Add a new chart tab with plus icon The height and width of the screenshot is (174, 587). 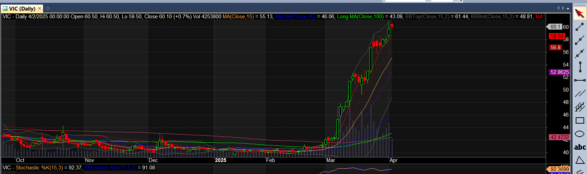[48, 8]
